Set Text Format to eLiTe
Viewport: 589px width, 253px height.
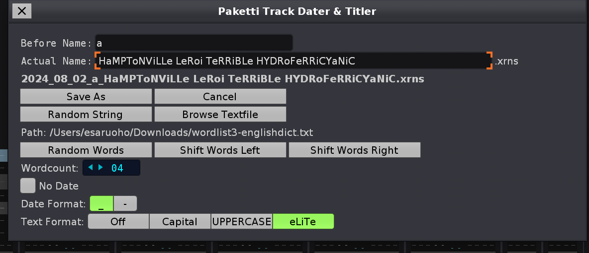[303, 222]
